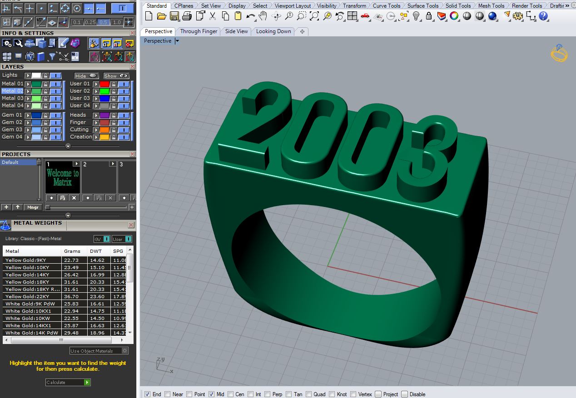The width and height of the screenshot is (576, 398).
Task: Click the Print icon in the toolbar
Action: tap(187, 16)
